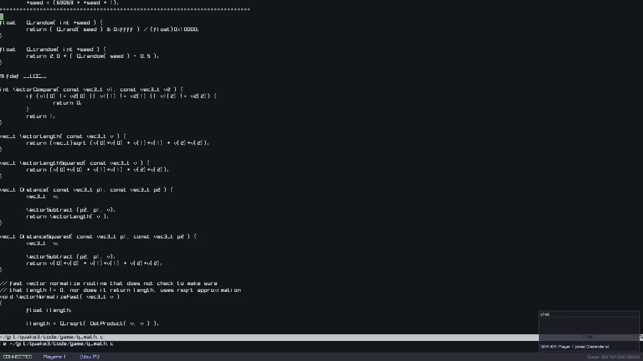Image resolution: width=643 pixels, height=361 pixels.
Task: Click the 'return 1;' statement
Action: pos(41,116)
